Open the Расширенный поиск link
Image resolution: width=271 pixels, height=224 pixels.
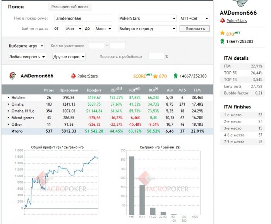[70, 7]
